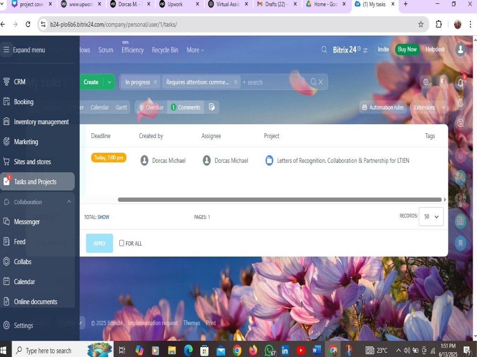Open Windows Start menu
Viewport: 477px width, 357px height.
pos(4,350)
